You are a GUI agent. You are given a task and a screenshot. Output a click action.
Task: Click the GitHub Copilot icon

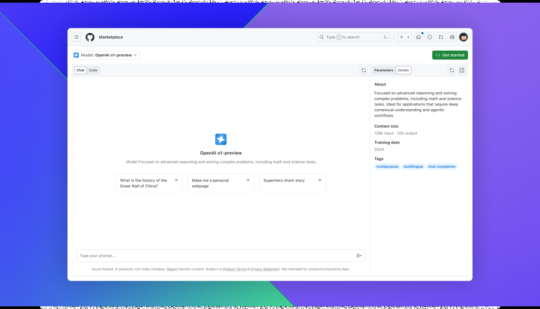(452, 37)
